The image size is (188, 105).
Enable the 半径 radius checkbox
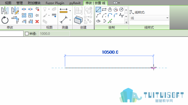(x=27, y=33)
